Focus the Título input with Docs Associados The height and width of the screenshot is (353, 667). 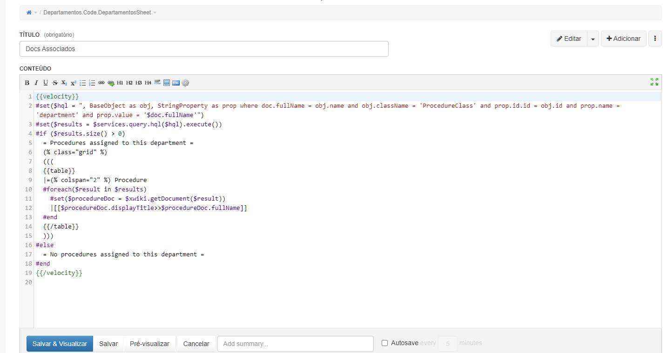click(x=204, y=49)
